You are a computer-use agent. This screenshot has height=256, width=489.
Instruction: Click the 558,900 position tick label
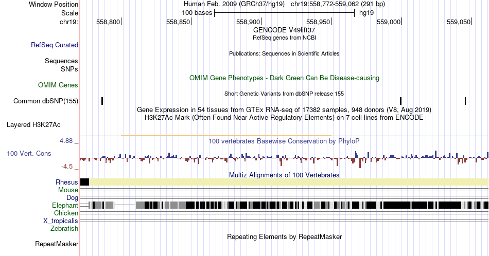coord(248,22)
